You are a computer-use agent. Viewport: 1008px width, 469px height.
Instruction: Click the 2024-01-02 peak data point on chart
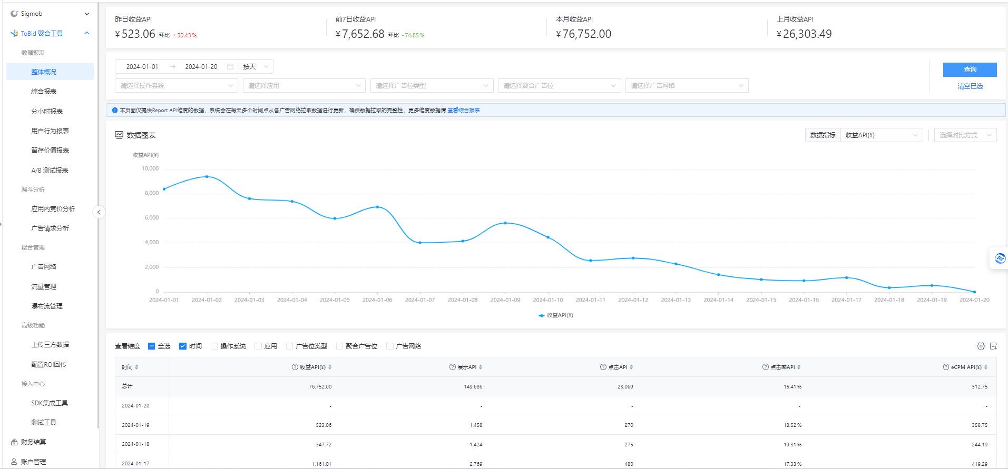point(207,177)
